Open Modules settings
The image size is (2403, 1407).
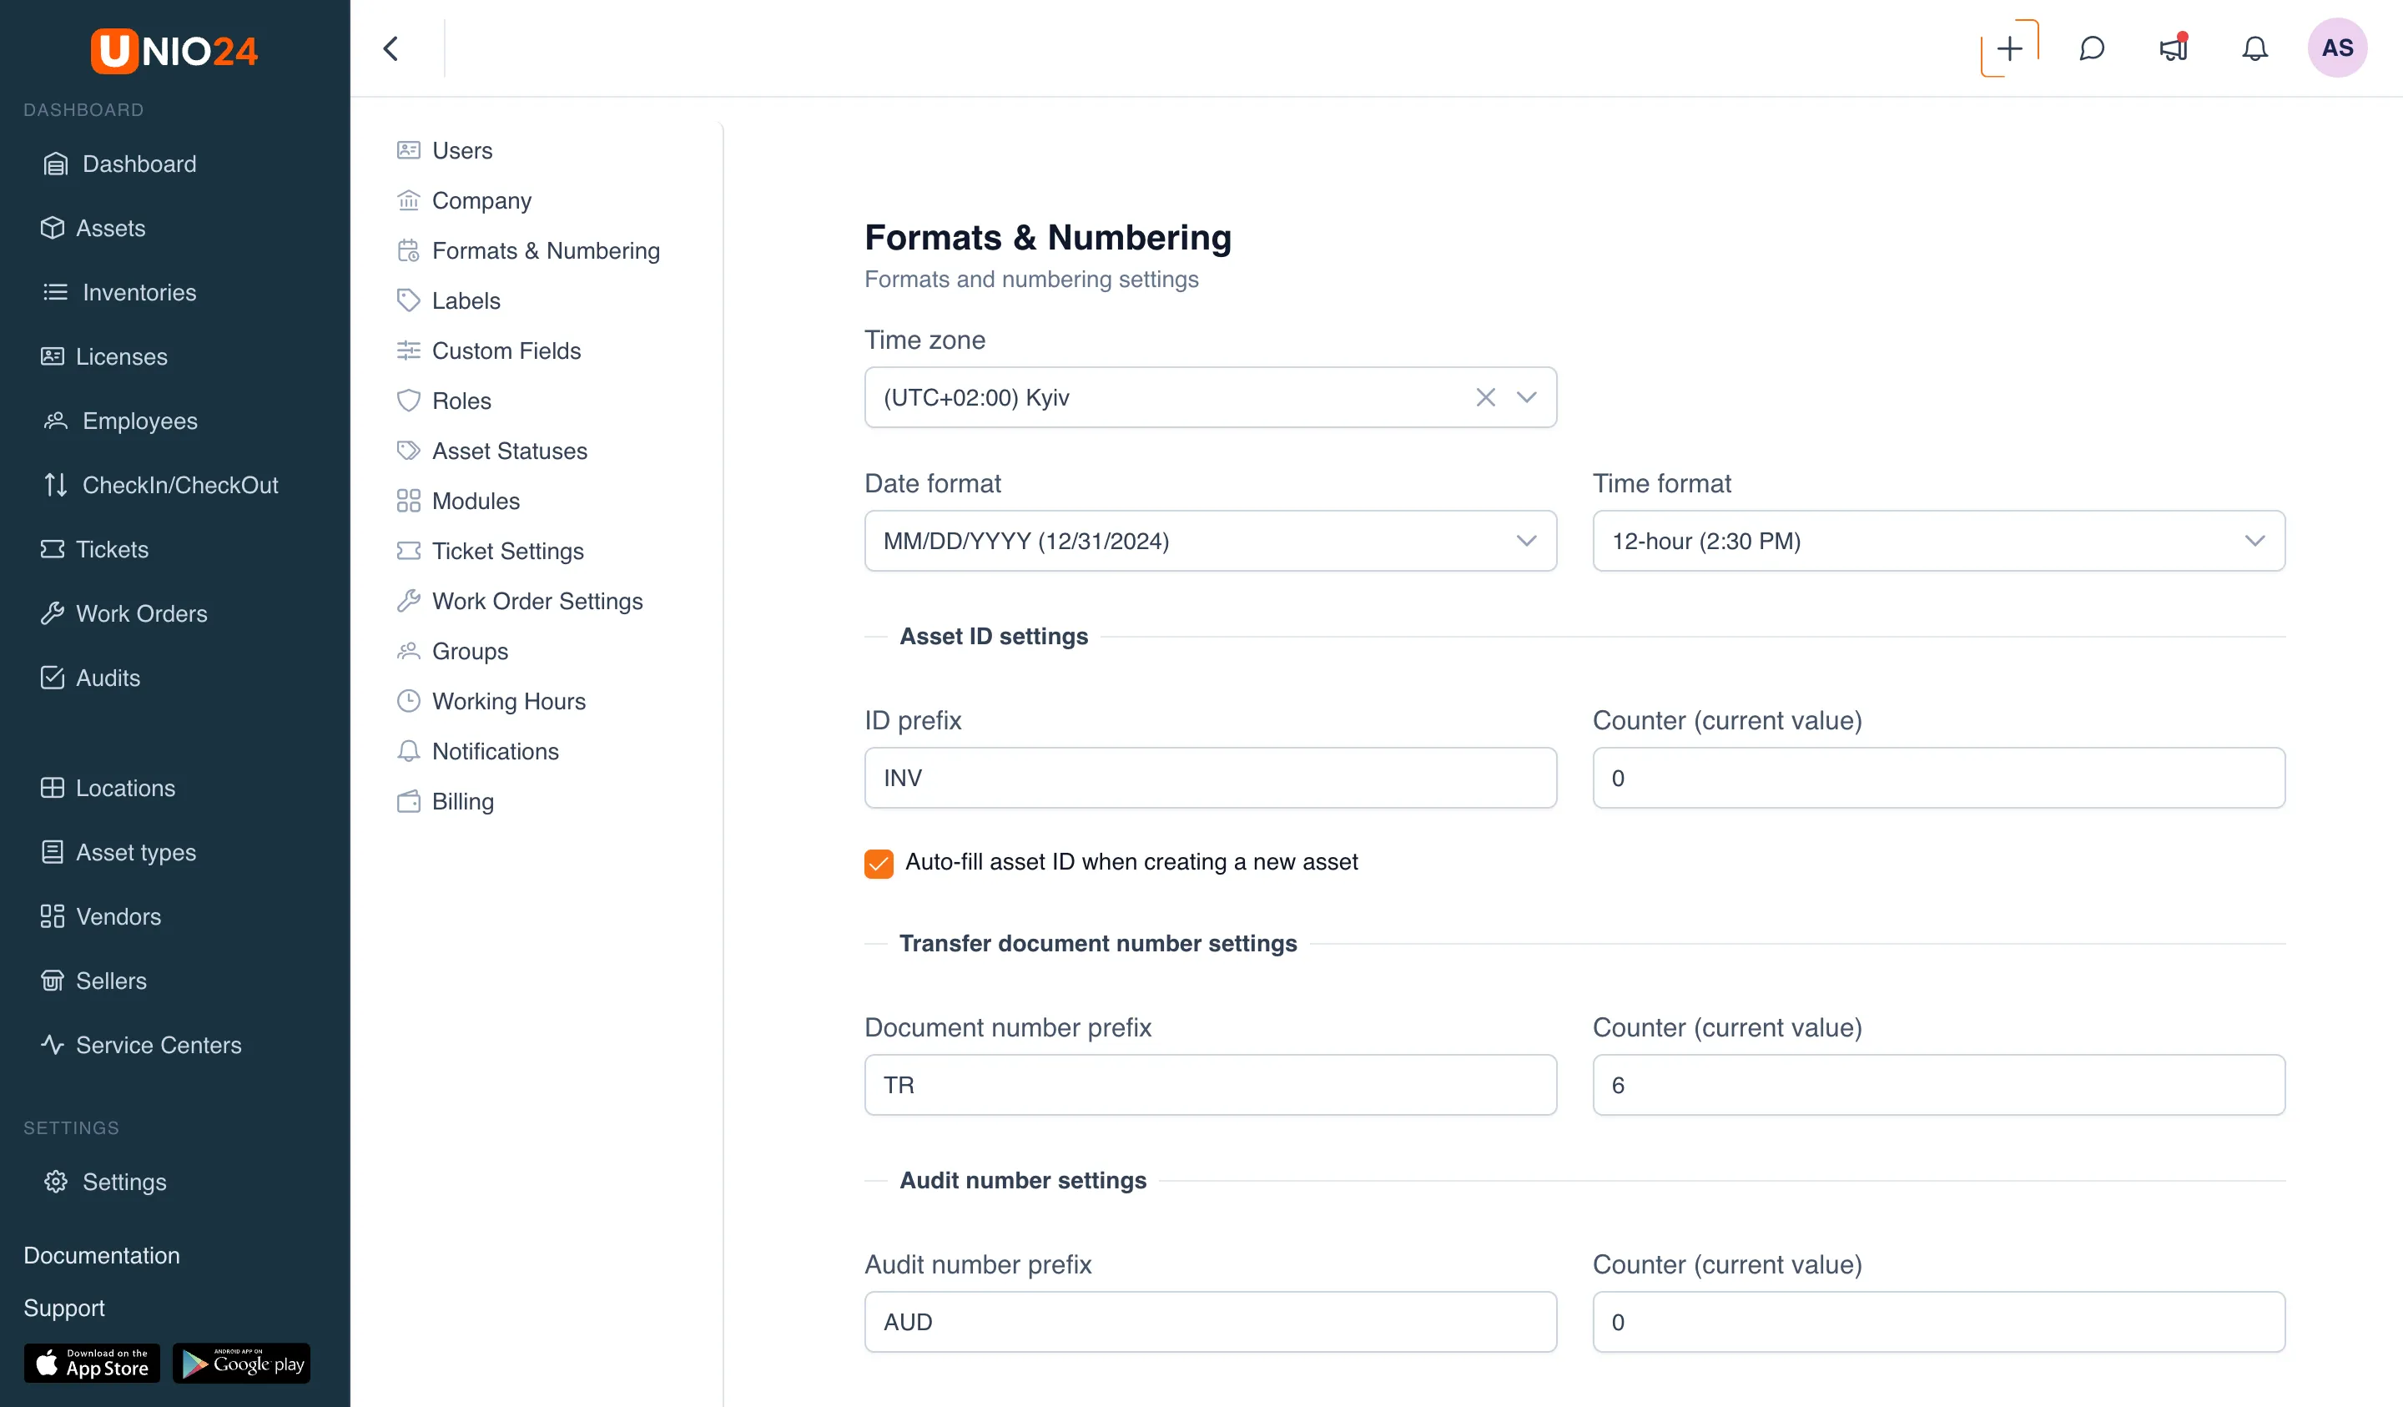pyautogui.click(x=458, y=502)
